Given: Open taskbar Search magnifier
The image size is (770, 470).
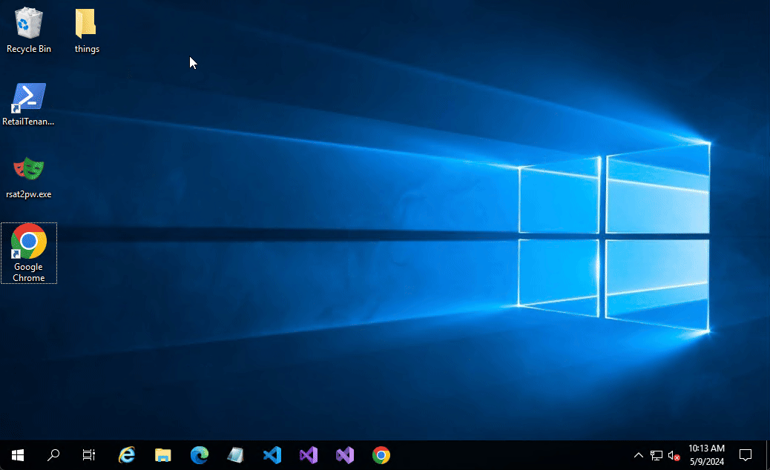Looking at the screenshot, I should (53, 455).
